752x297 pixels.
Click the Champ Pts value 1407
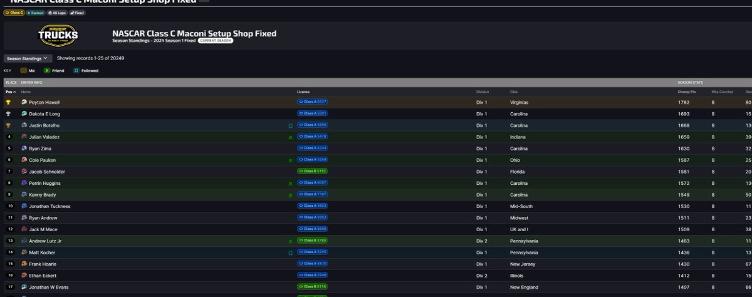[x=684, y=287]
